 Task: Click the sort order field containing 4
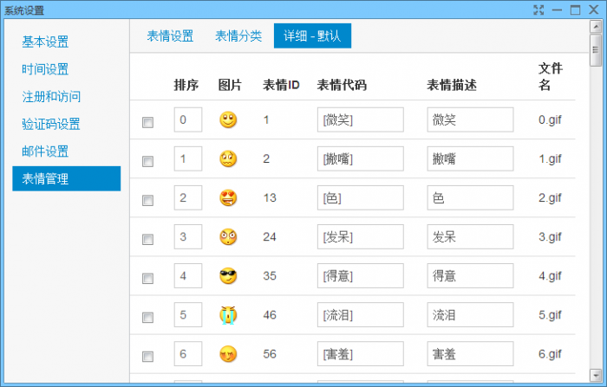coord(188,276)
